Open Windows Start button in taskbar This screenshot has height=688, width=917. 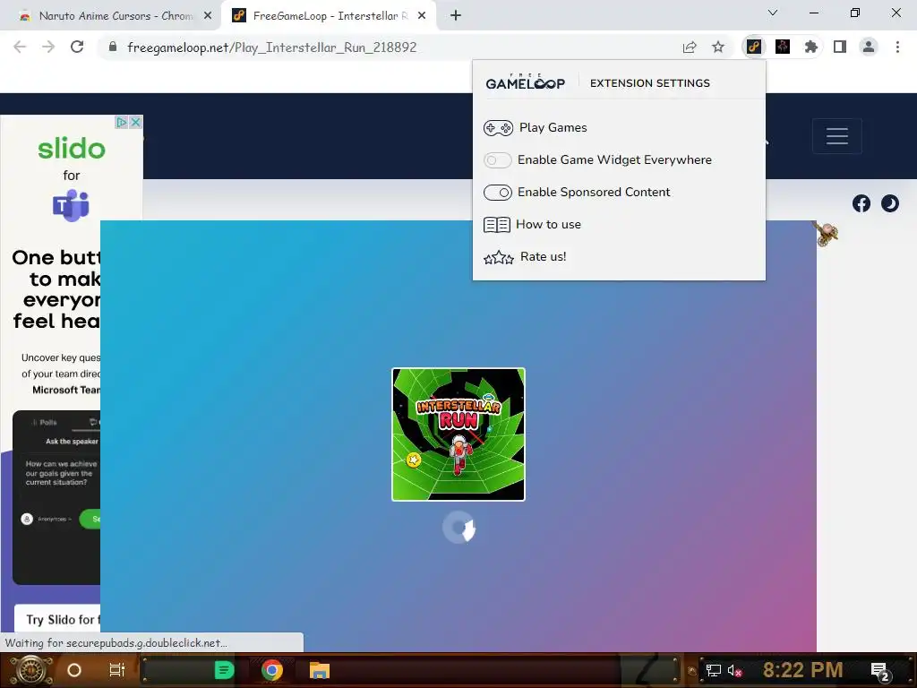(30, 670)
